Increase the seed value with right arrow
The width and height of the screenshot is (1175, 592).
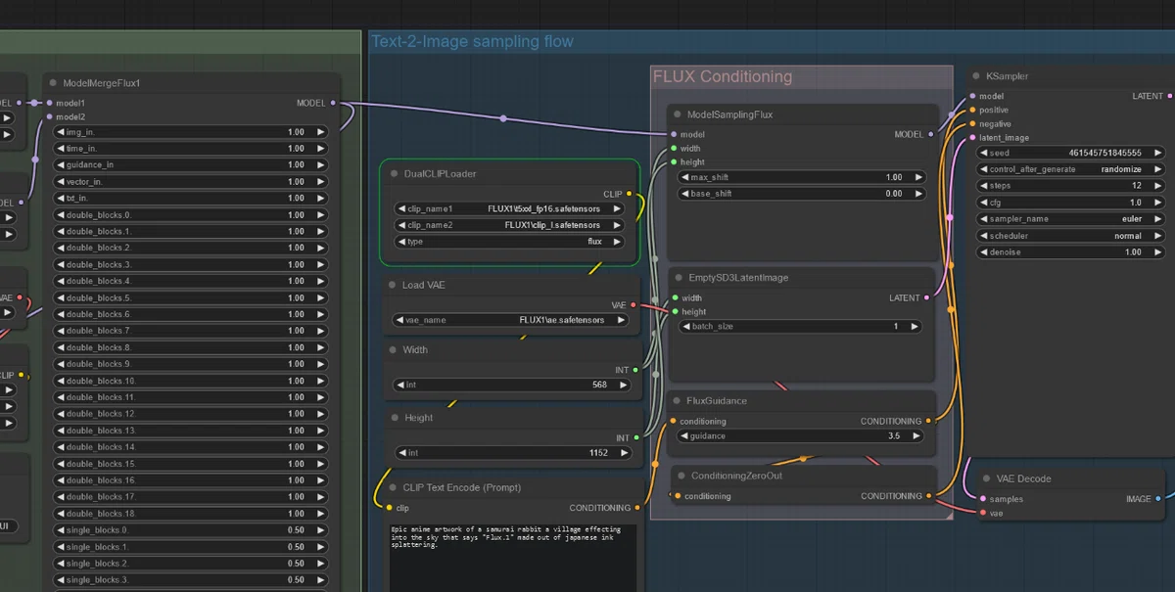click(1158, 153)
